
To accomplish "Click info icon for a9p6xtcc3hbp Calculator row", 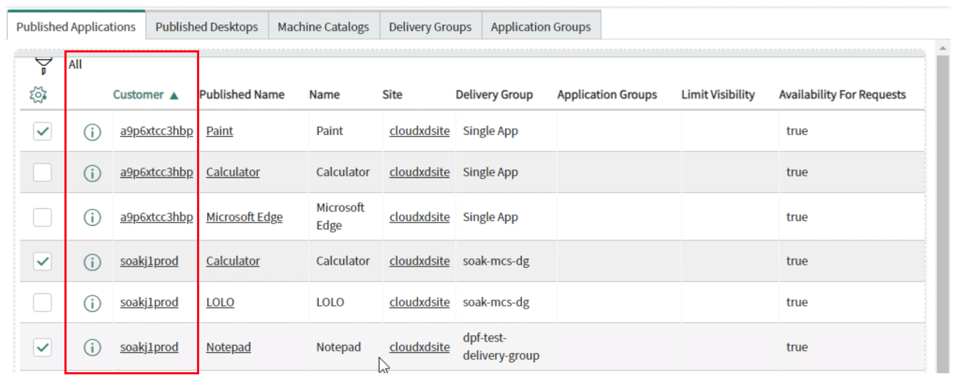I will (x=92, y=173).
